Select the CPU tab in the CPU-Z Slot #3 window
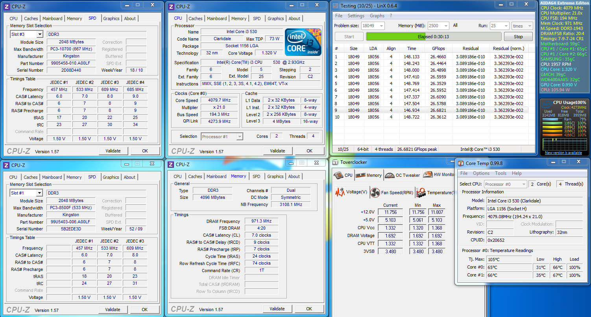Screen dimensions: 591x317 14,19
